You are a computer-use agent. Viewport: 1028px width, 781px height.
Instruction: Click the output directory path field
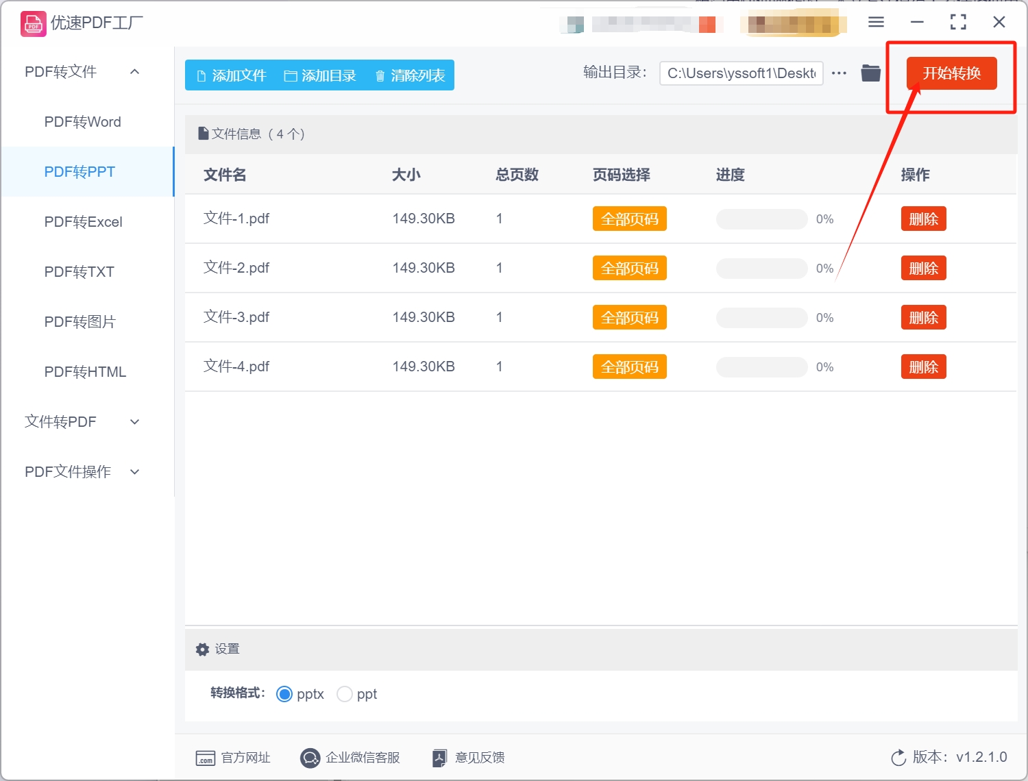tap(742, 73)
